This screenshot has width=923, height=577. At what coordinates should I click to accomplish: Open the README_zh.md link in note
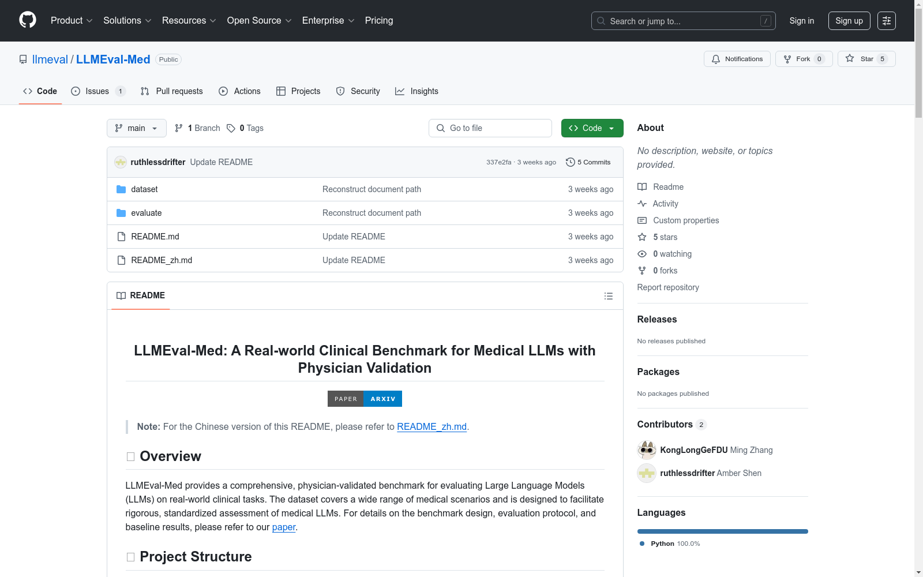(x=432, y=427)
